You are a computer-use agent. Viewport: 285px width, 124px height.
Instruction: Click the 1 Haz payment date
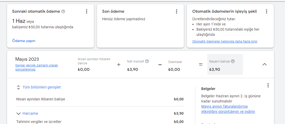19,21
